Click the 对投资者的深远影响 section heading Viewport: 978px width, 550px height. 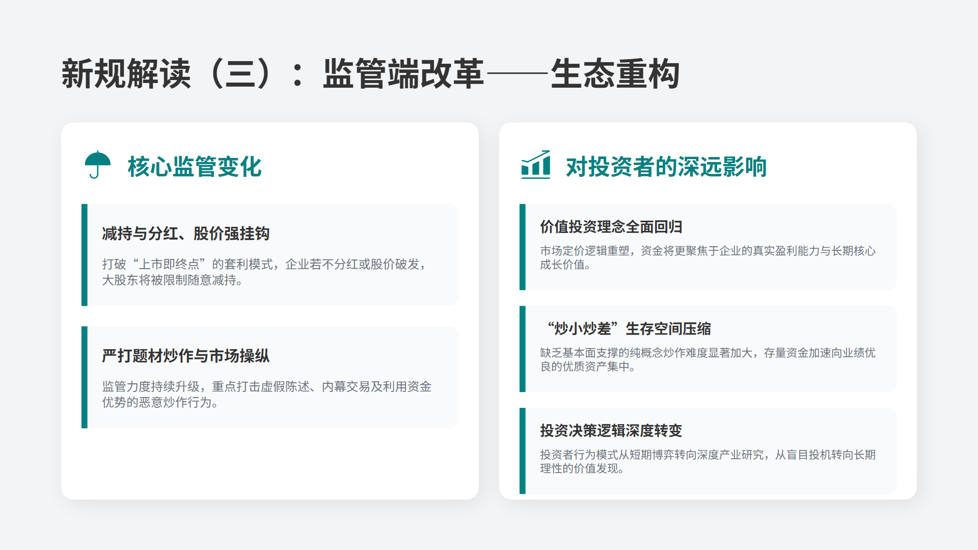click(666, 167)
